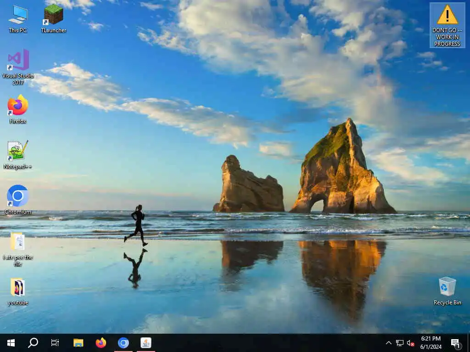
Task: Open the clock showing 6:21 PM
Action: [431, 343]
